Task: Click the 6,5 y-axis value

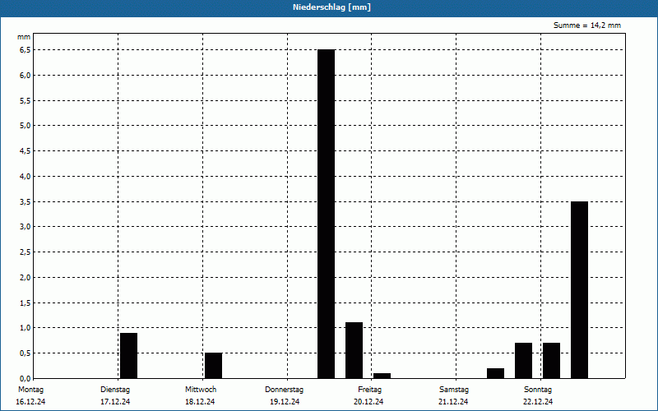Action: point(25,50)
